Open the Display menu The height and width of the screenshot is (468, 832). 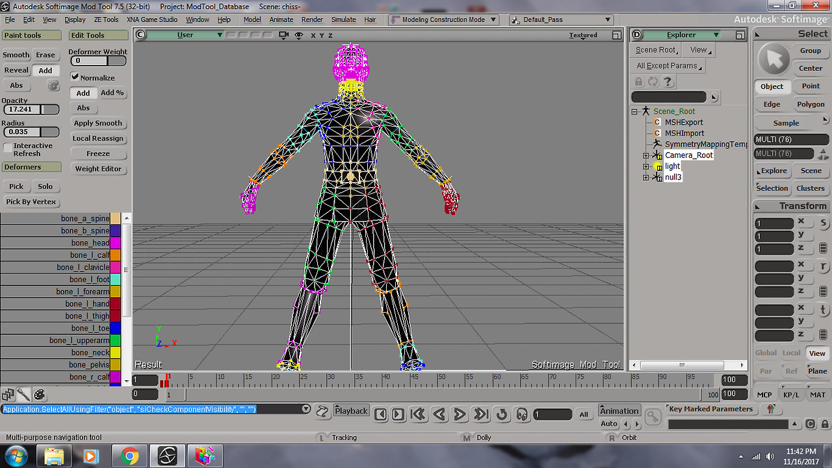75,19
